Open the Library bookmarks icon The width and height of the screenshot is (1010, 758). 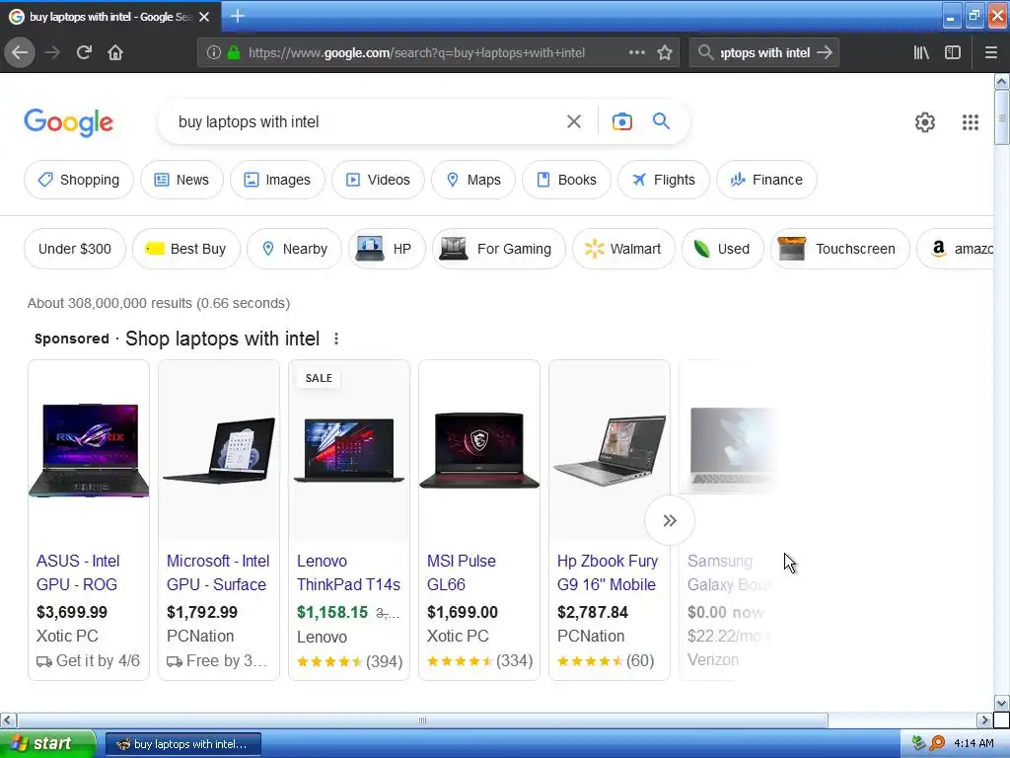tap(921, 52)
